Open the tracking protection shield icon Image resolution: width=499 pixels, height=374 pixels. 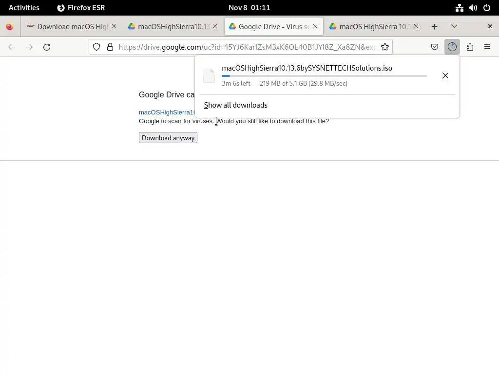[x=96, y=47]
